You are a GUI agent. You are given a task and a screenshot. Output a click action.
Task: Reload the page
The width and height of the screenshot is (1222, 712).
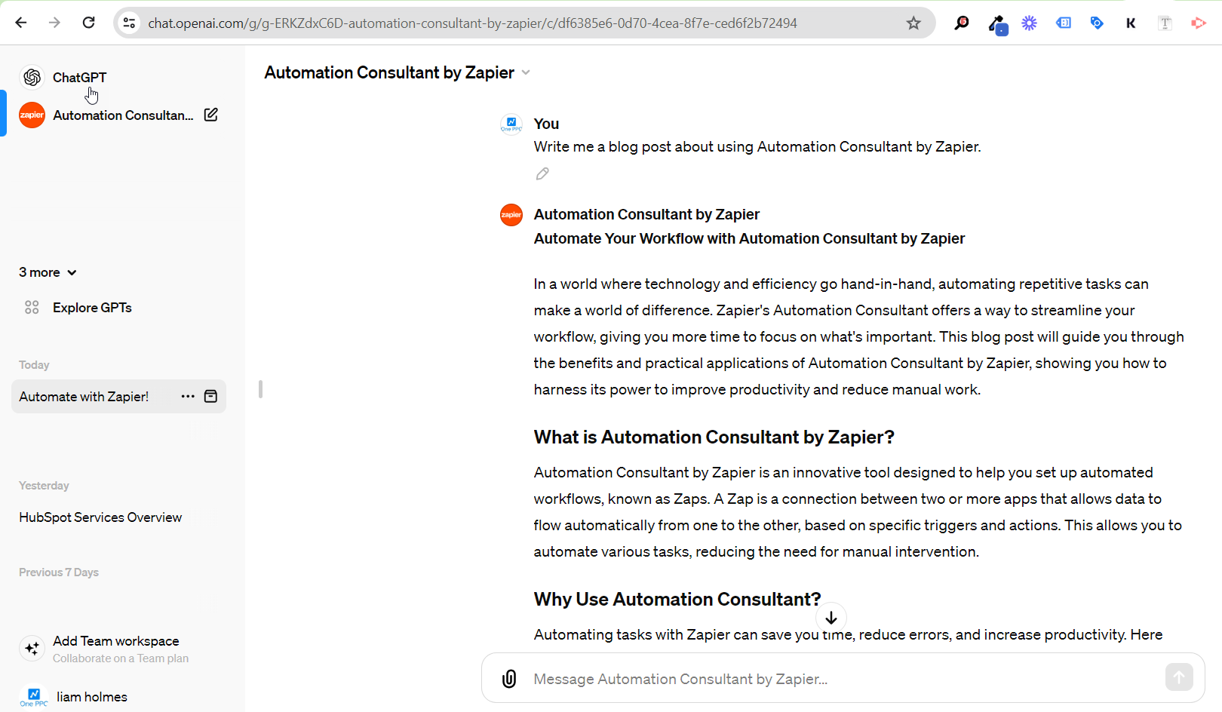click(x=88, y=23)
